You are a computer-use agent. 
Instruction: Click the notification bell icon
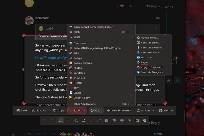click(177, 81)
